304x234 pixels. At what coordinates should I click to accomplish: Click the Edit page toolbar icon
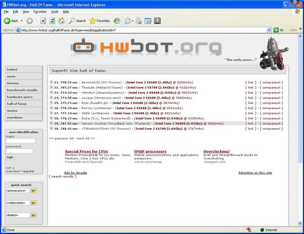click(148, 21)
